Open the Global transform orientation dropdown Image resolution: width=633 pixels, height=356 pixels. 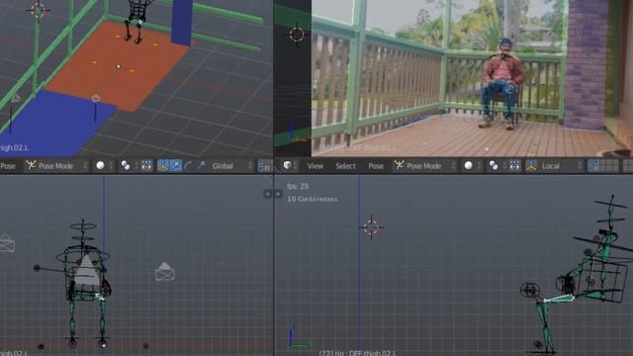[x=230, y=166]
